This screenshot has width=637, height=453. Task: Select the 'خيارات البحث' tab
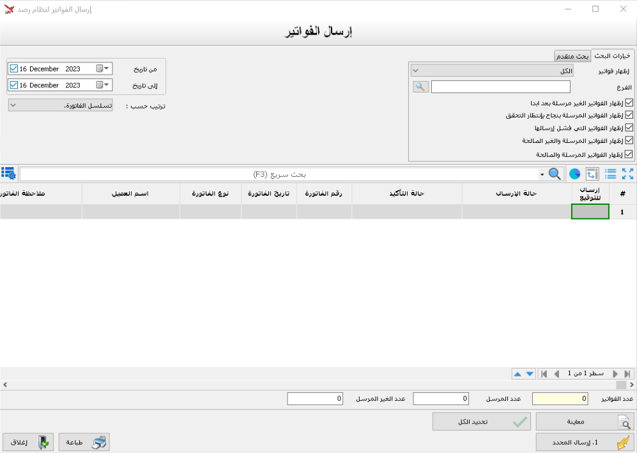(x=613, y=56)
